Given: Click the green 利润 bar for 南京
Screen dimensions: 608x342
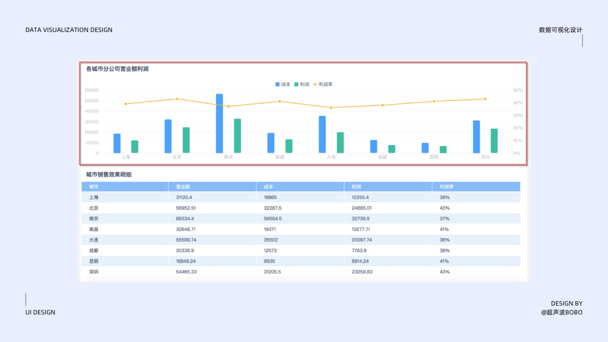Looking at the screenshot, I should (238, 136).
